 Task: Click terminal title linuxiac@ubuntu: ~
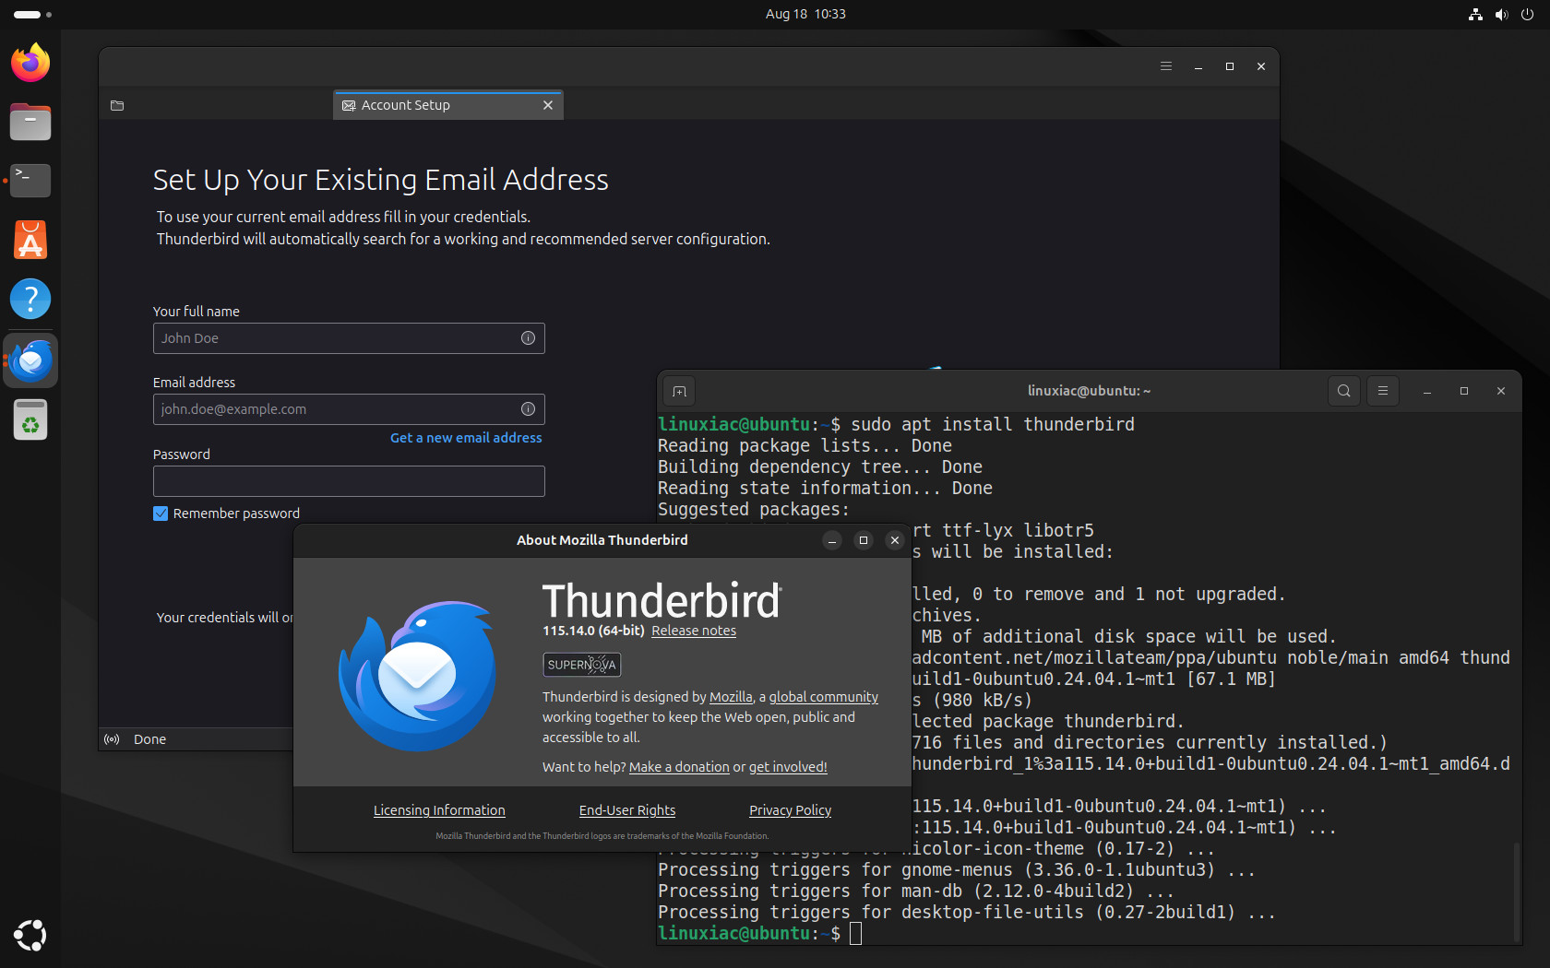[1090, 391]
